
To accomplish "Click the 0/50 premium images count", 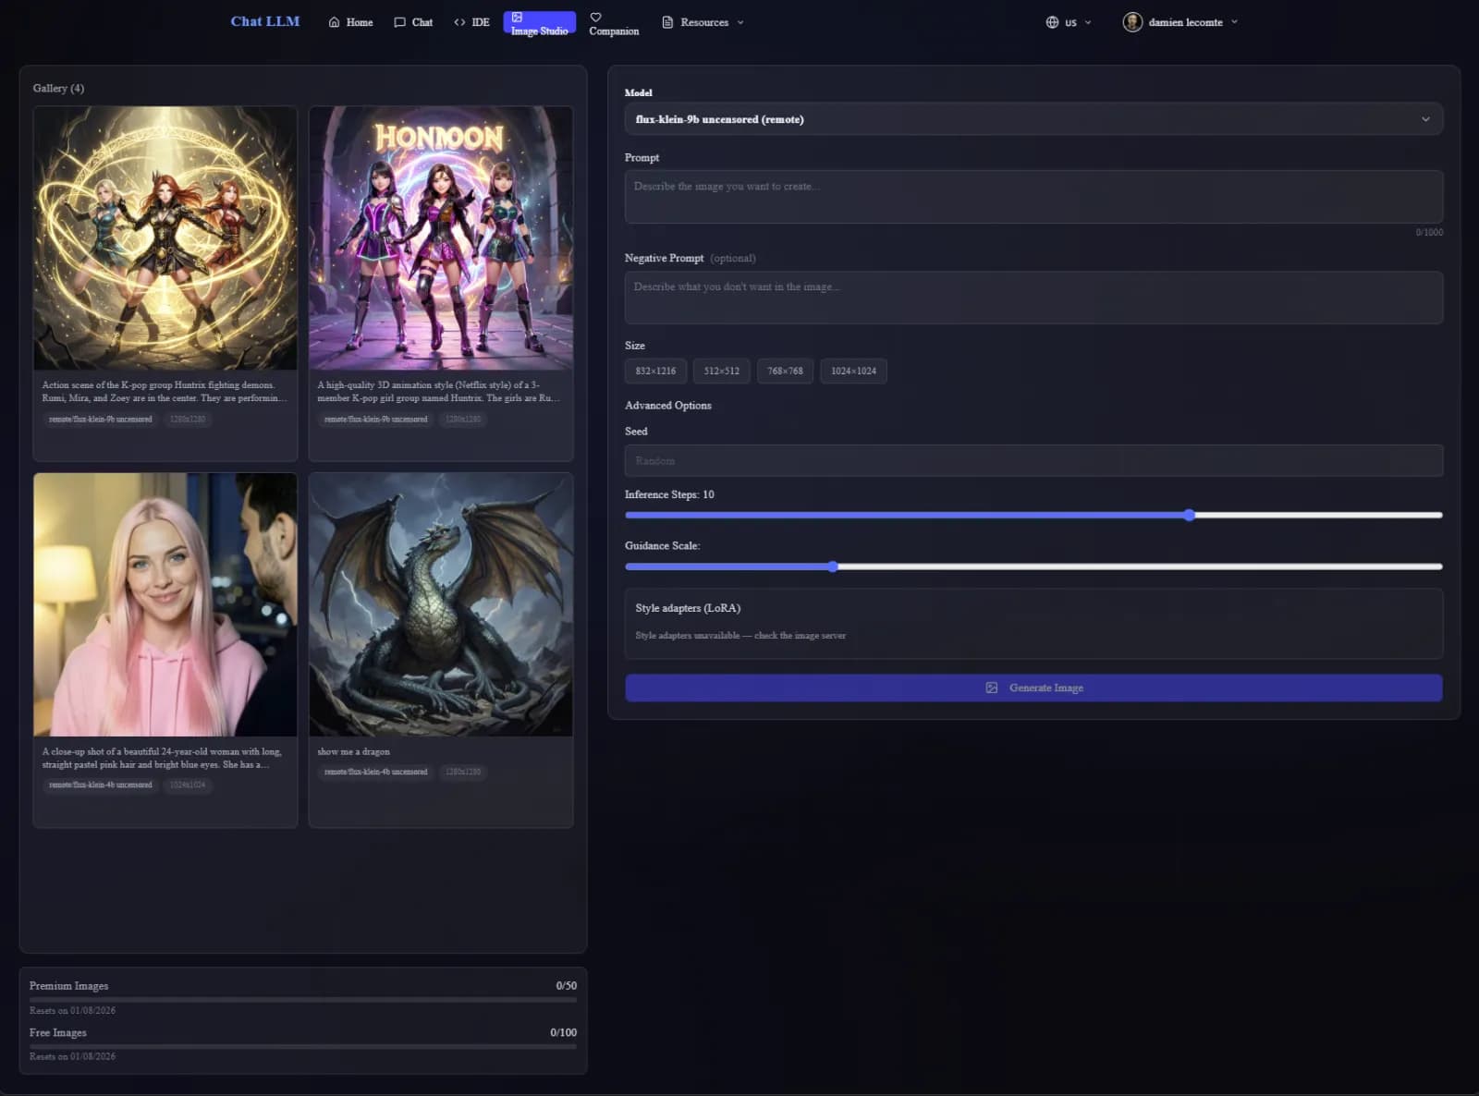I will pos(566,986).
